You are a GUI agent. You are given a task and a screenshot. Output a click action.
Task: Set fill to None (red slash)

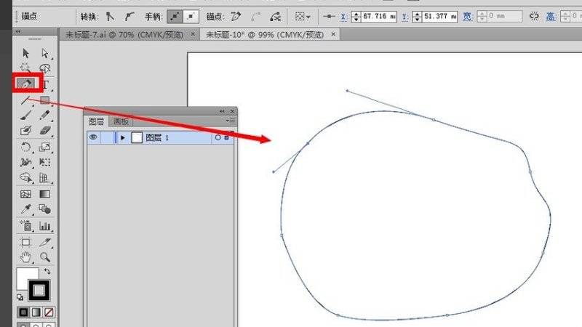pyautogui.click(x=49, y=312)
